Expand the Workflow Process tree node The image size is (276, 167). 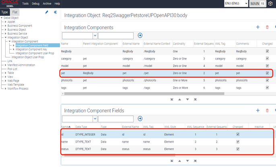(6, 88)
